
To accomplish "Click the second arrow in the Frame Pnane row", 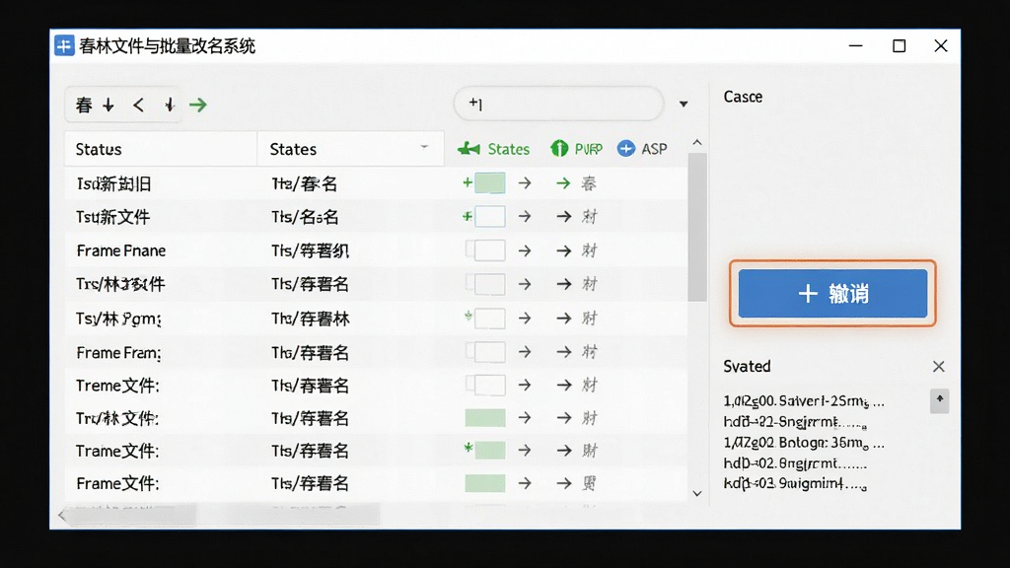I will tap(564, 250).
